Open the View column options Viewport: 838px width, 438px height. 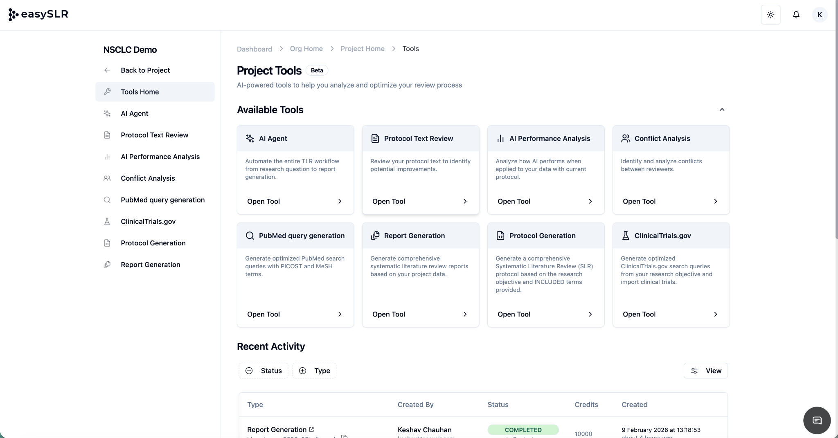pos(705,371)
